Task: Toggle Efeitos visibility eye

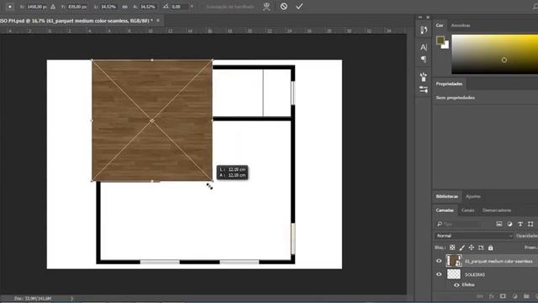Action: 456,284
